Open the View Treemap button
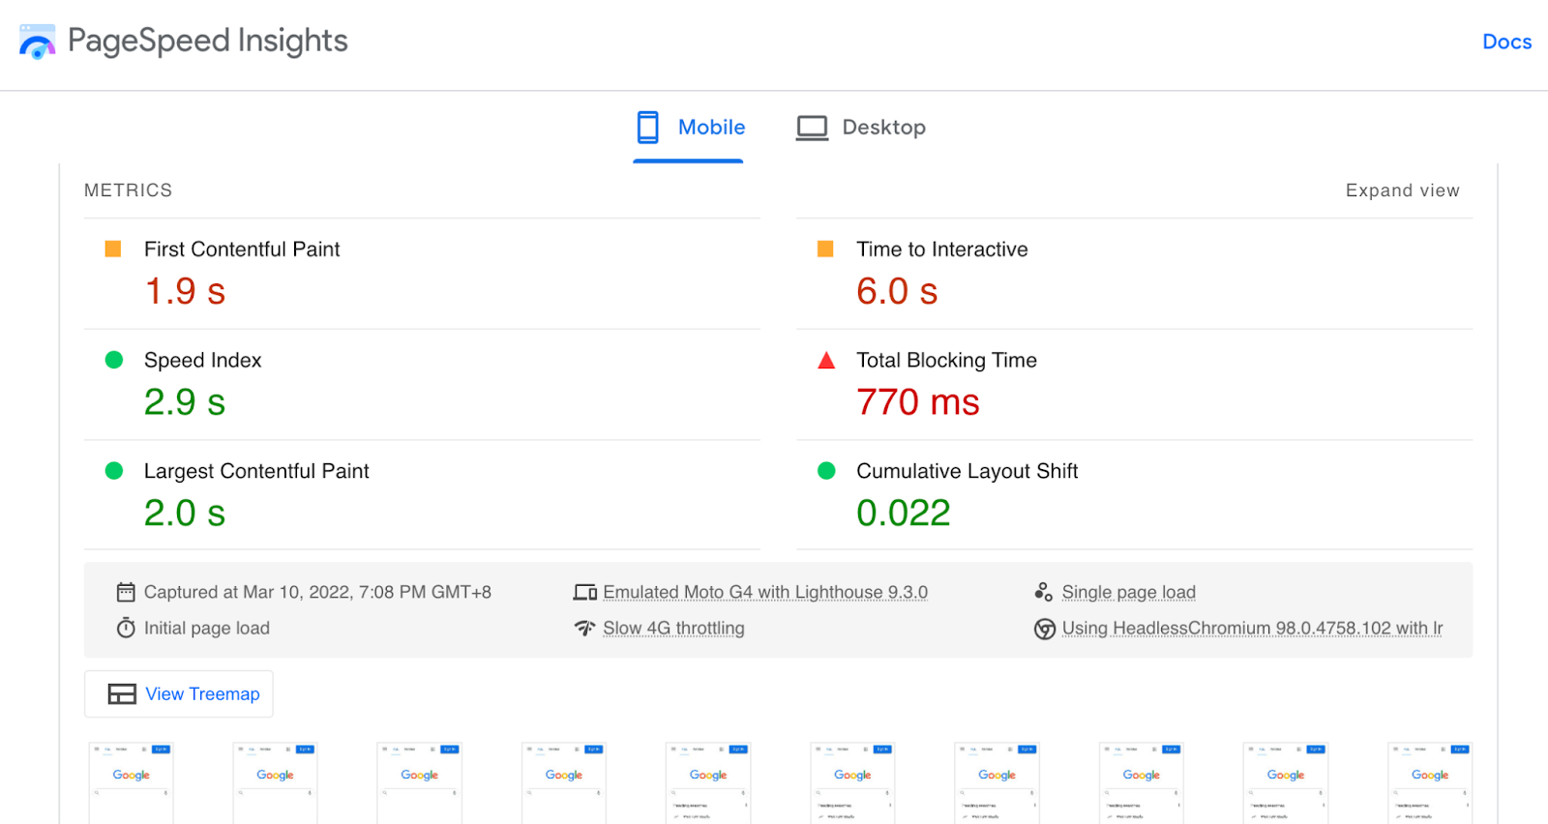This screenshot has width=1548, height=824. (179, 694)
